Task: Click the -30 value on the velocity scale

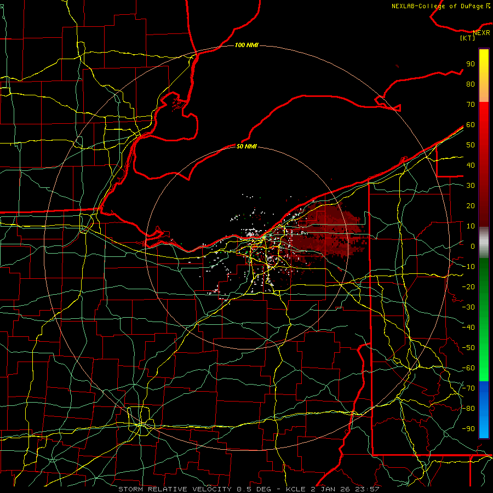Action: (x=468, y=307)
